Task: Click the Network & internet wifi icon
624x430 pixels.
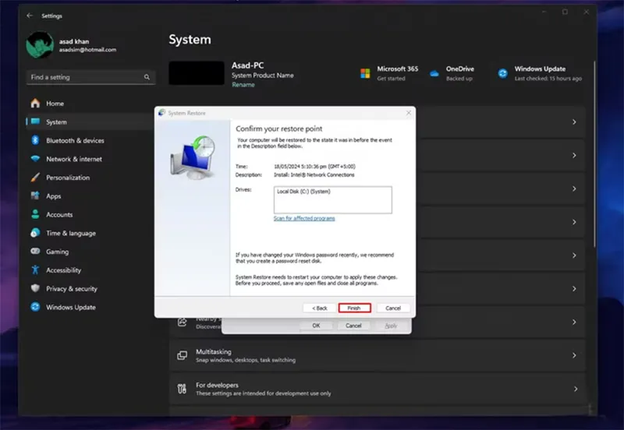Action: [x=35, y=159]
